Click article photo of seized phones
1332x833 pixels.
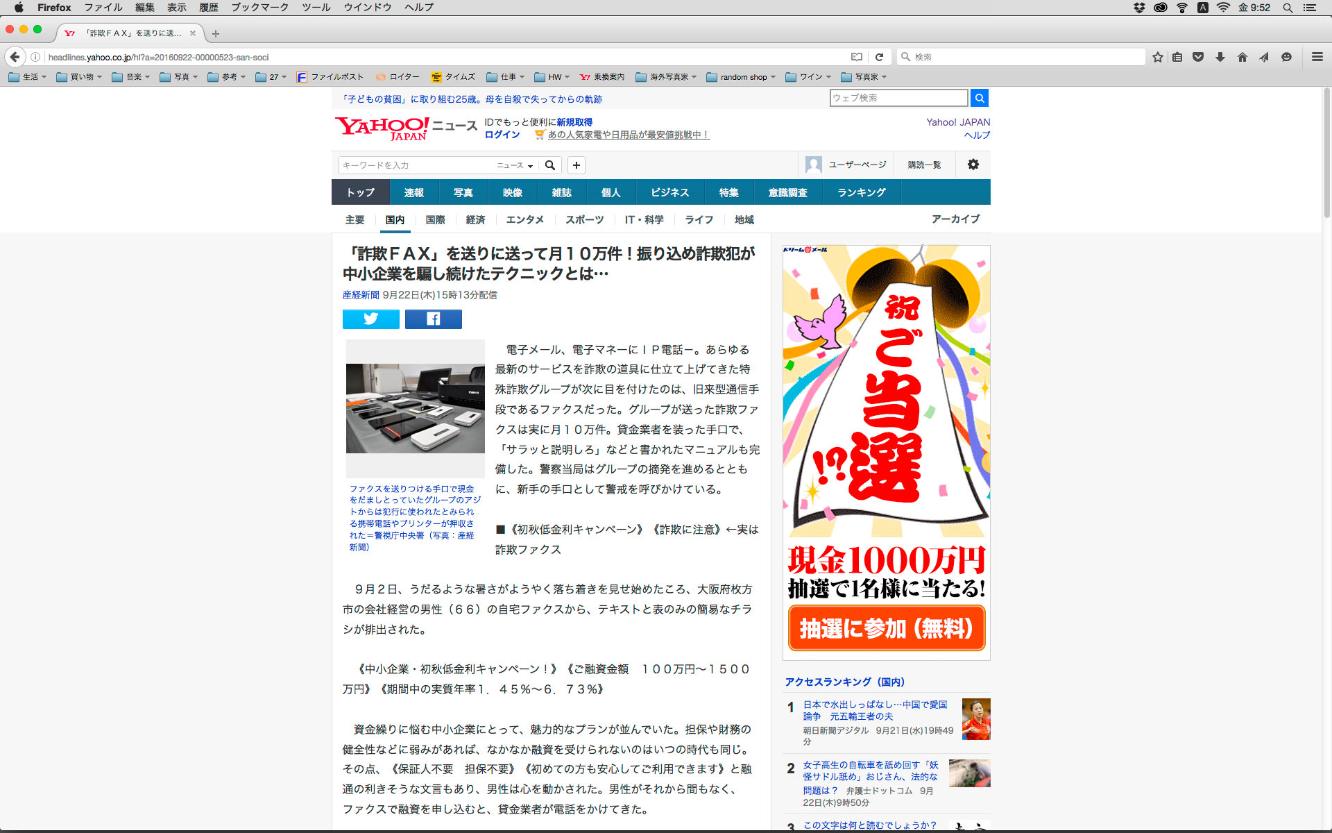(x=415, y=408)
